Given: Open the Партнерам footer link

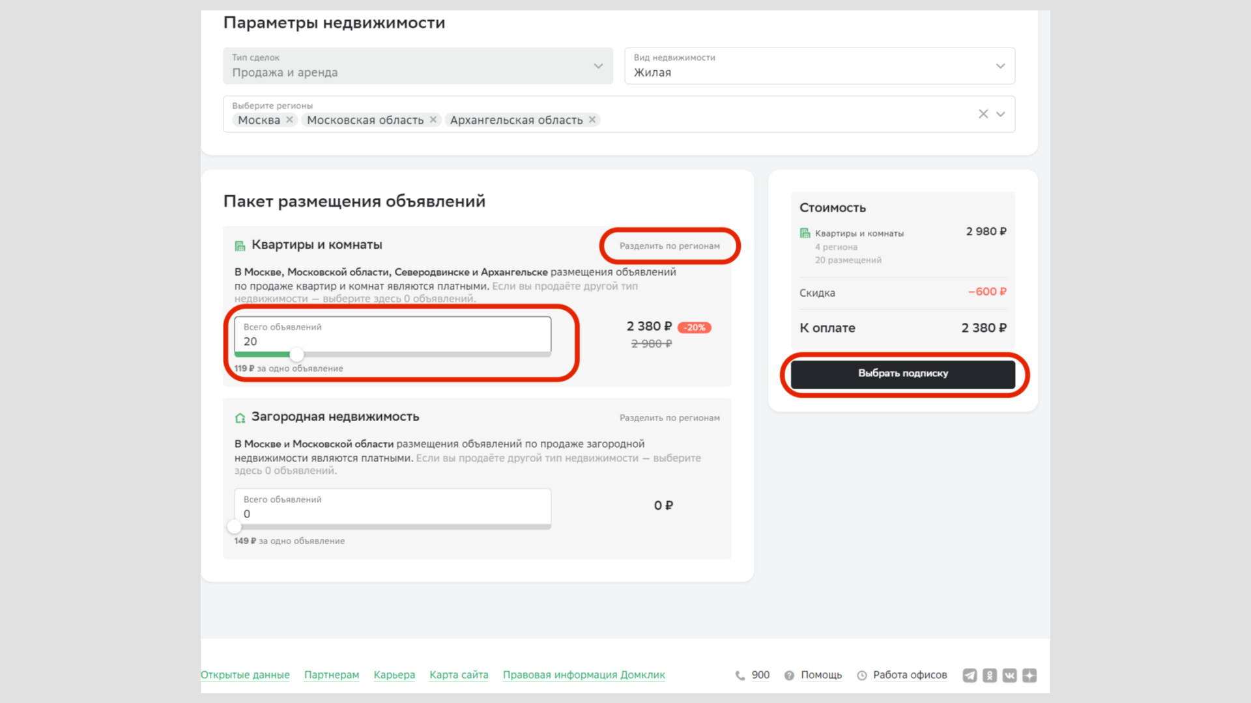Looking at the screenshot, I should [332, 675].
